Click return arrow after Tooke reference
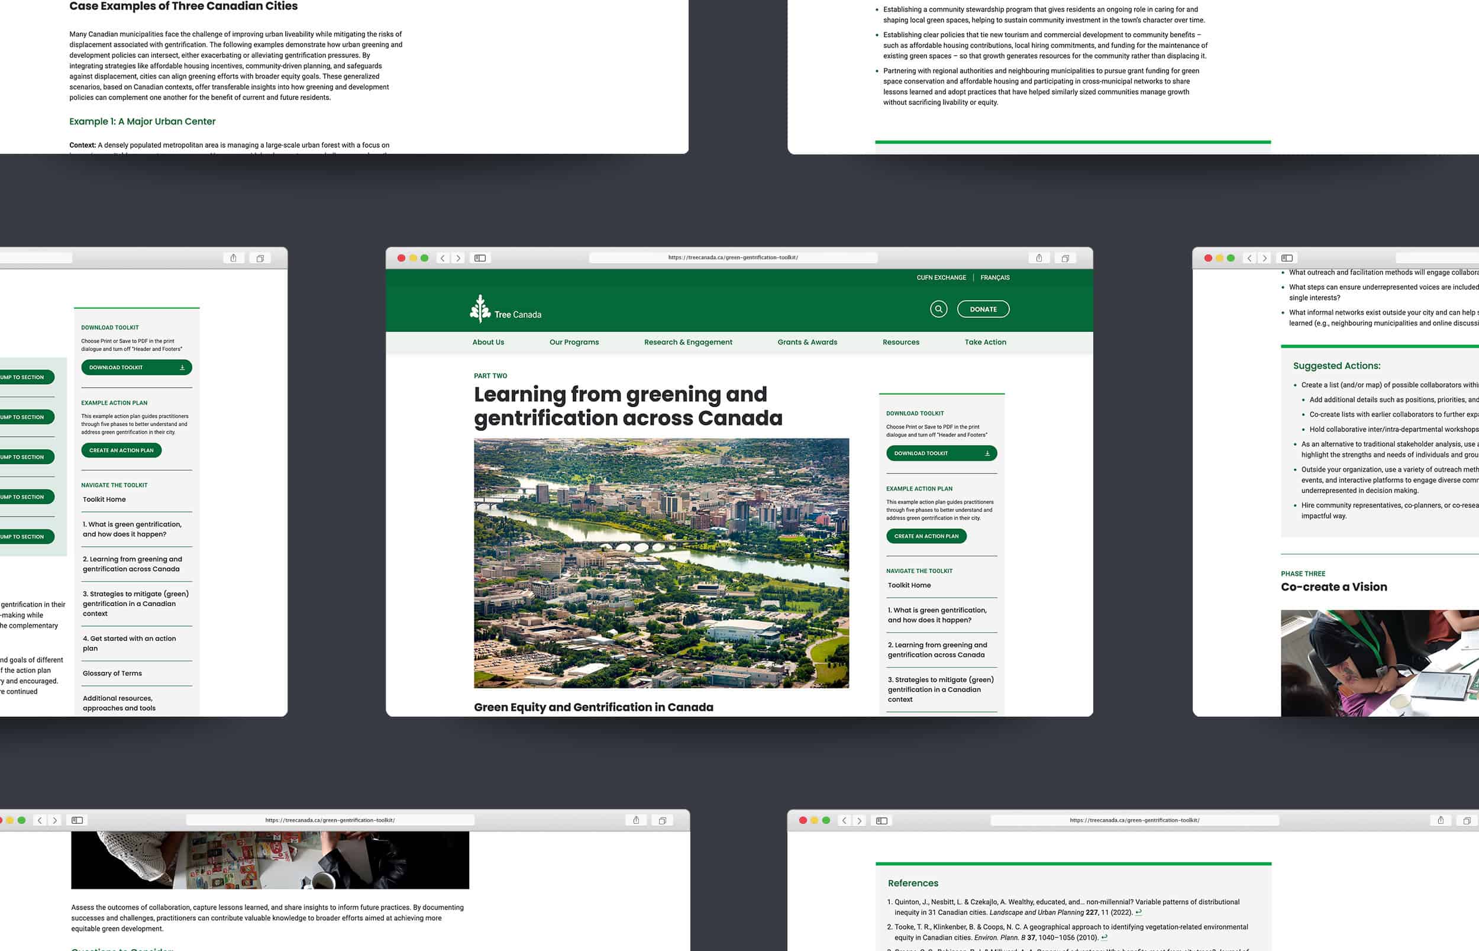Viewport: 1479px width, 951px height. point(1105,937)
